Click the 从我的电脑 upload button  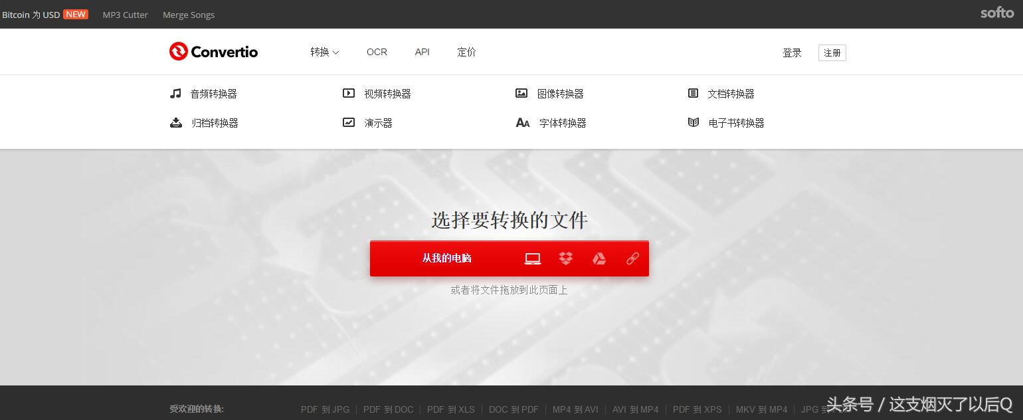446,259
